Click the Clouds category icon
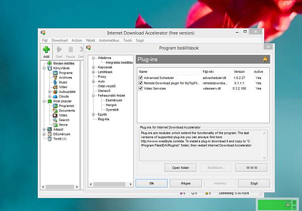This screenshot has height=211, width=302. [55, 96]
